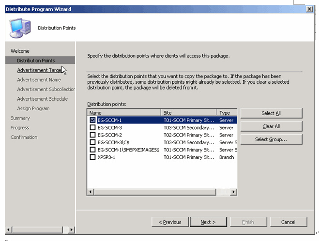Select the Advertisement Subcollection step
Screen dimensions: 319x241
(46, 89)
